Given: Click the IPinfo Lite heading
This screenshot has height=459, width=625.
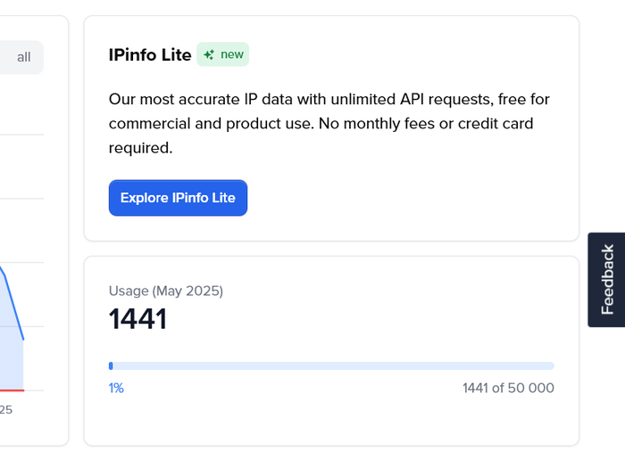Looking at the screenshot, I should (149, 54).
